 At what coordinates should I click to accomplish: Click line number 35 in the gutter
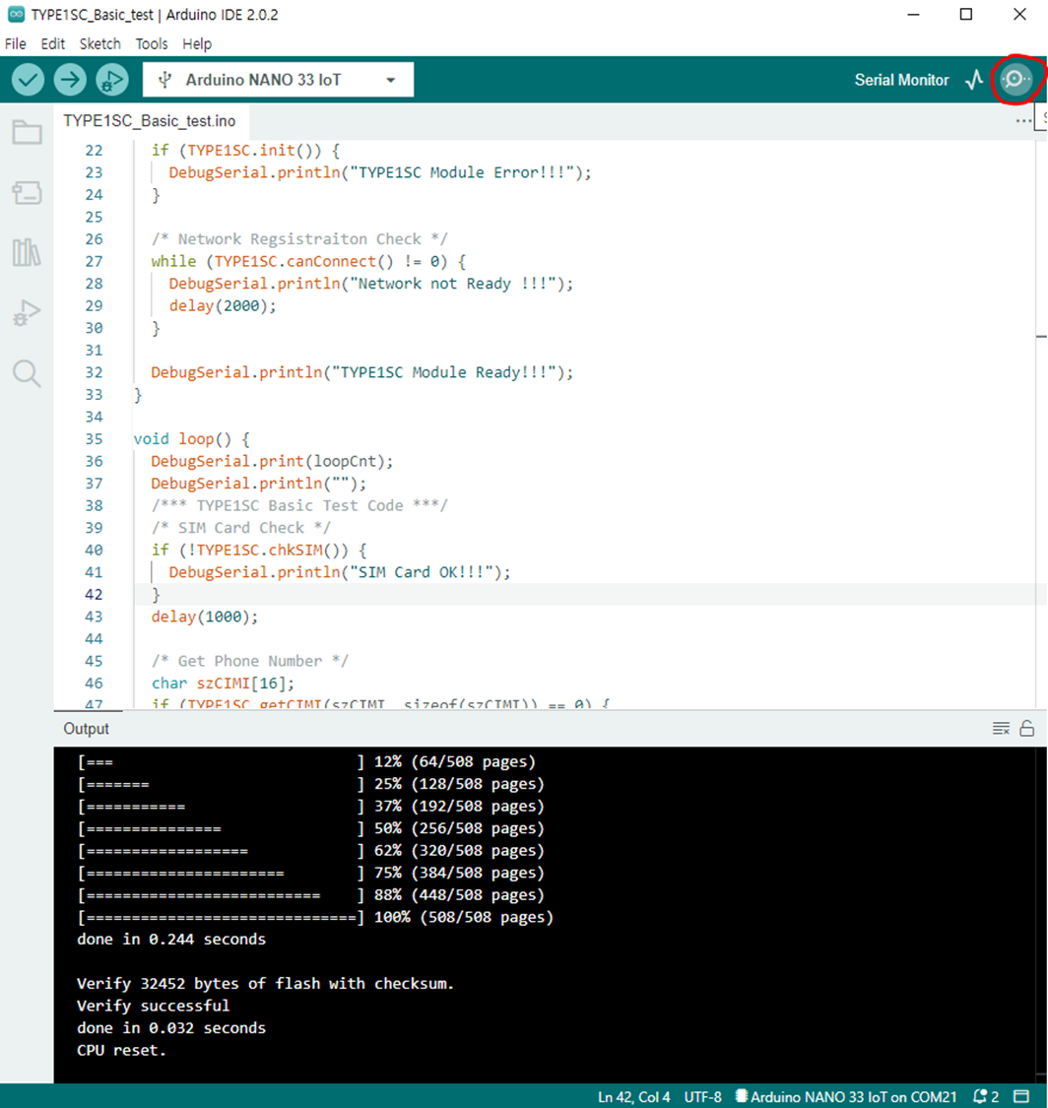tap(94, 439)
